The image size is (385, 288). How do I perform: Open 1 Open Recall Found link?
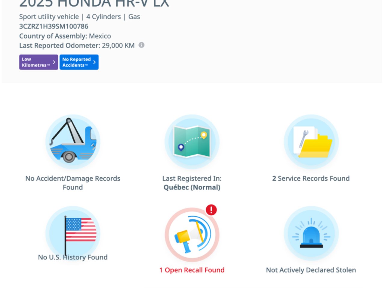coord(192,270)
